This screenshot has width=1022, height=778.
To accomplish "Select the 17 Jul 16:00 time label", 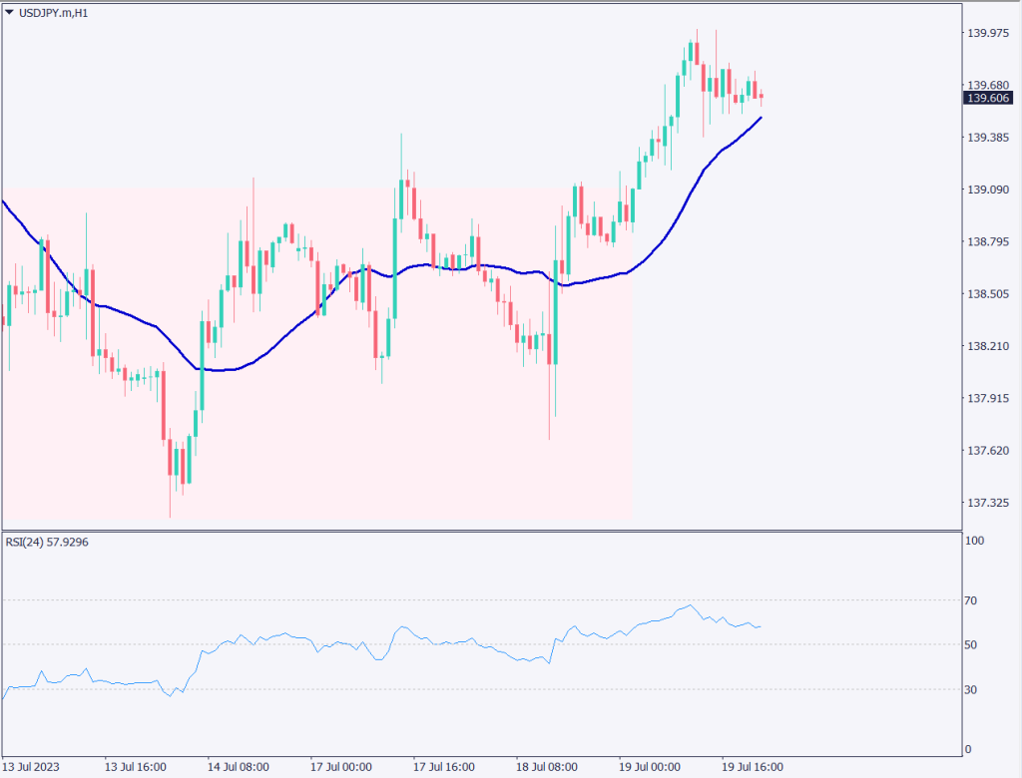I will (444, 767).
